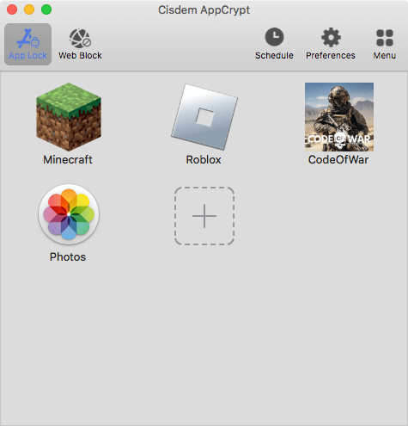Select the Photos flower icon
Viewport: 408px width, 426px height.
point(69,214)
